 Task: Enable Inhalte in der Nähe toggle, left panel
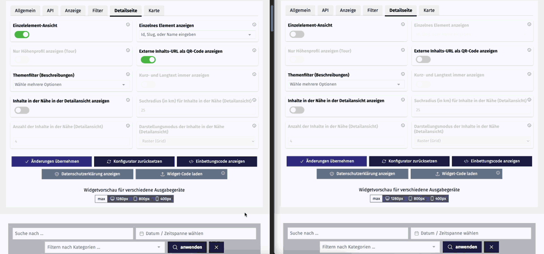(22, 110)
